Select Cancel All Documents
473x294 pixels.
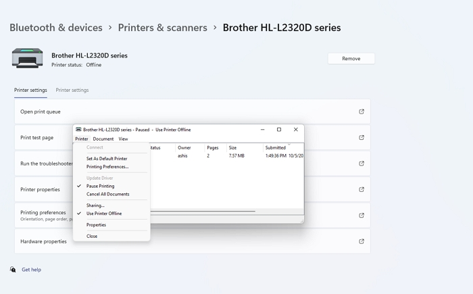(x=107, y=194)
